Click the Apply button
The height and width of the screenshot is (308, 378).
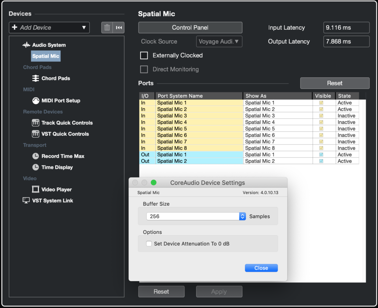[219, 292]
